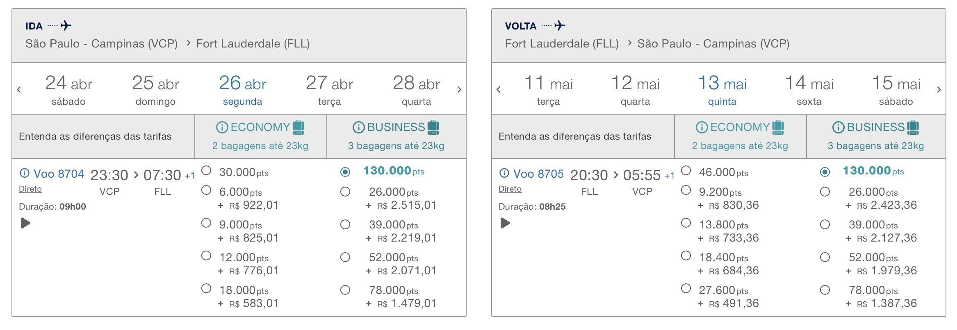
Task: Select 46.000 pts economy fare on flight 8705
Action: click(686, 170)
